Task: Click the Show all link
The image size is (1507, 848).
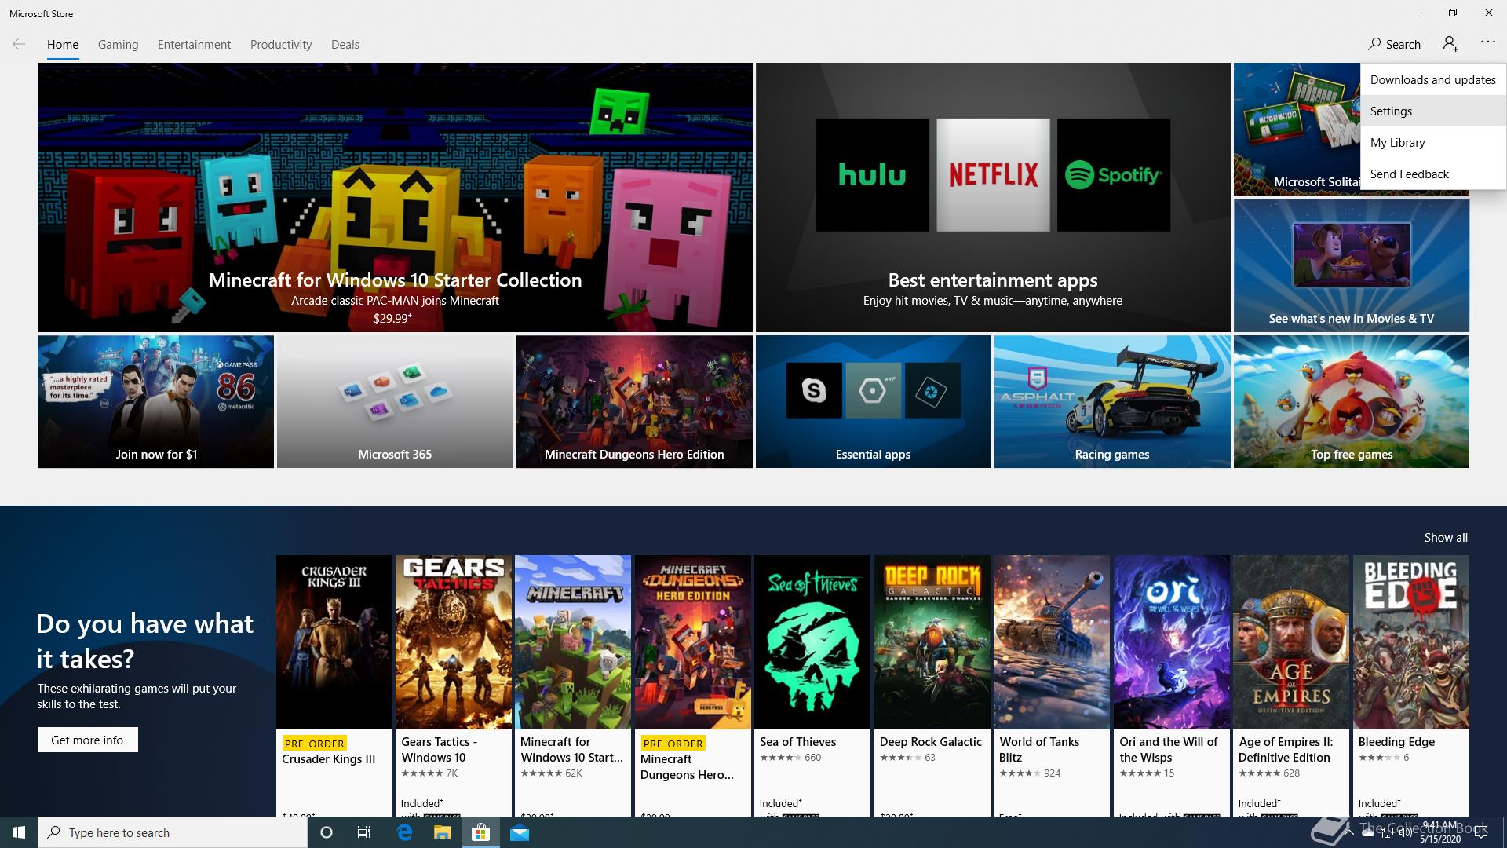Action: coord(1446,538)
